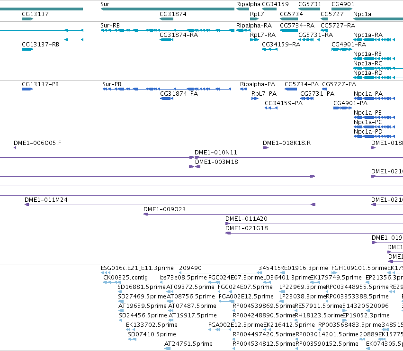Viewport: 403px width, 351px height.
Task: Click the bs73e08.5prime EST label
Action: (183, 278)
